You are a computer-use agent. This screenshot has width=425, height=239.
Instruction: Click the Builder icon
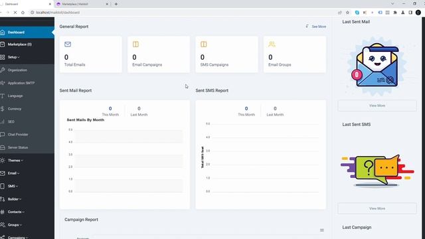(3, 199)
